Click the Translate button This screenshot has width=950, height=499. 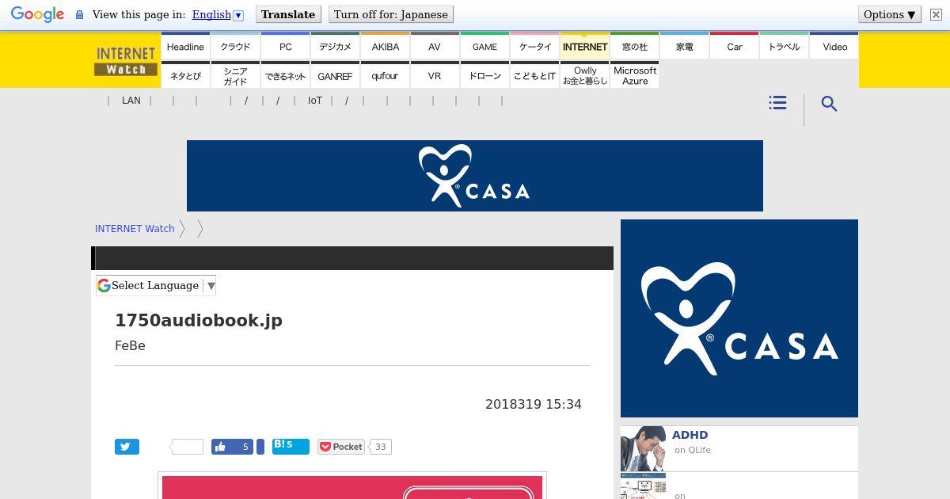tap(288, 14)
